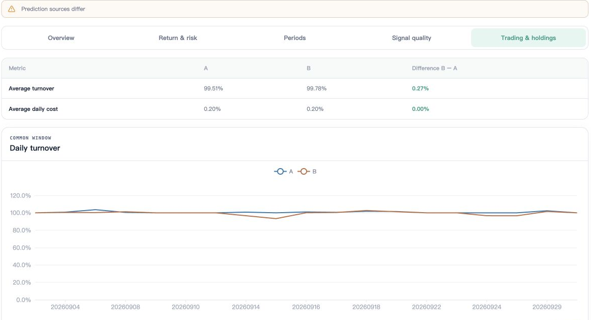Click the 20.0% y-axis label
Image resolution: width=591 pixels, height=320 pixels.
pos(21,282)
